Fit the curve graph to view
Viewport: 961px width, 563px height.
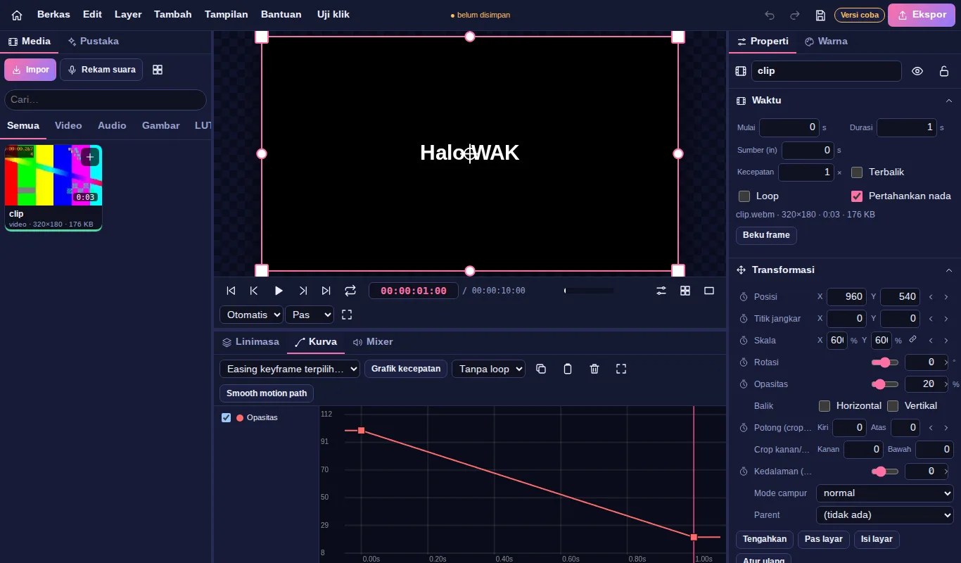click(621, 369)
